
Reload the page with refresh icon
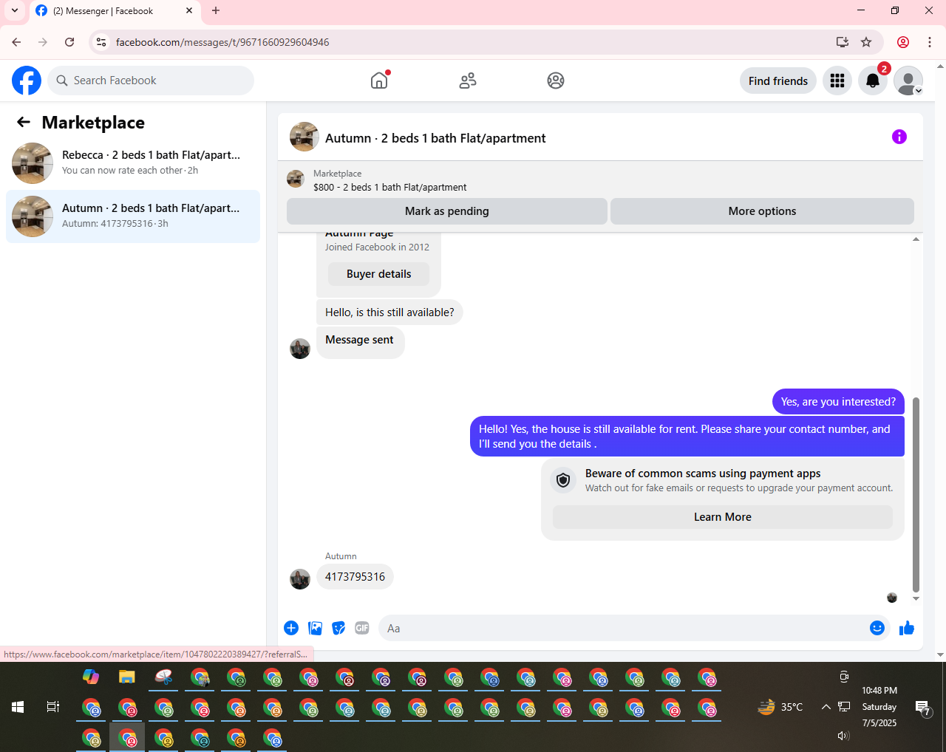point(69,42)
